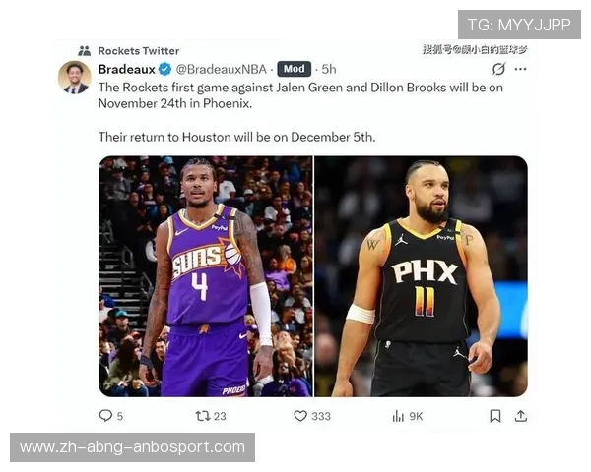Click the Bradeaux display name
Screen dimensions: 591x472
[127, 69]
